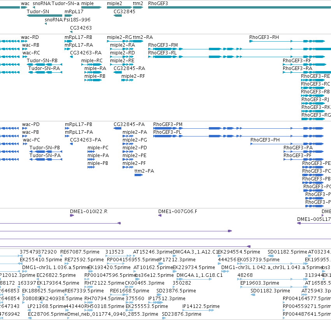Select EST RE67087.5prime
The width and height of the screenshot is (331, 320).
pyautogui.click(x=61, y=256)
